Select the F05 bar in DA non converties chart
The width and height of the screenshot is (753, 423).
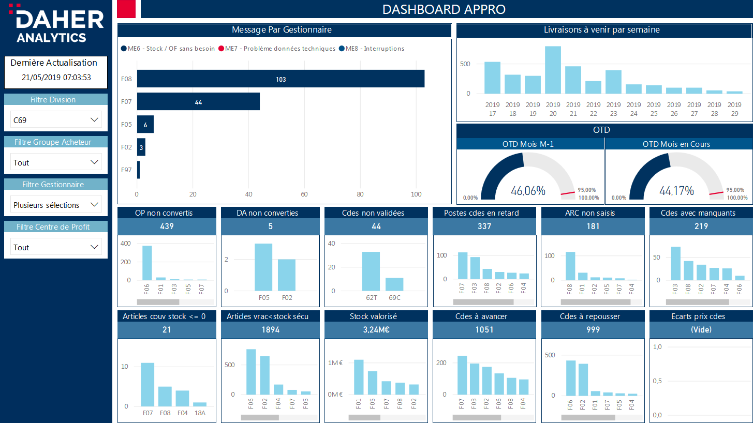[263, 267]
